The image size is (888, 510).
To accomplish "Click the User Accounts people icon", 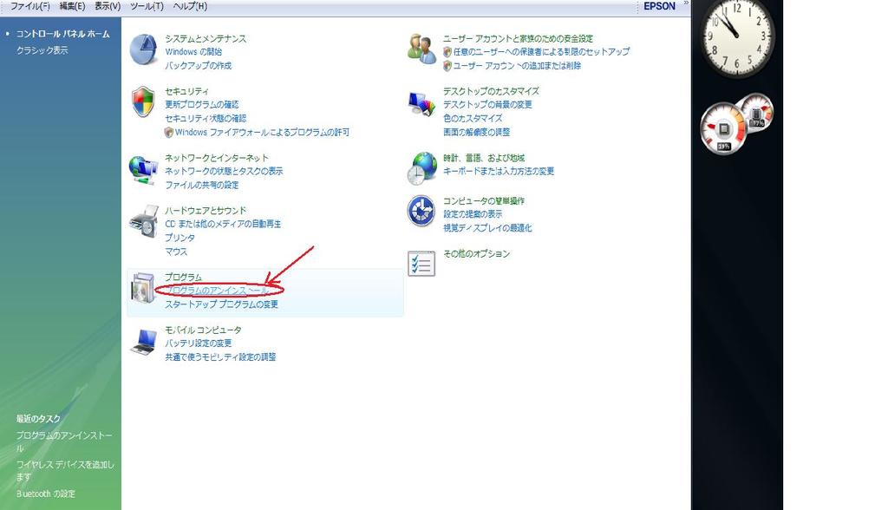I will [422, 49].
